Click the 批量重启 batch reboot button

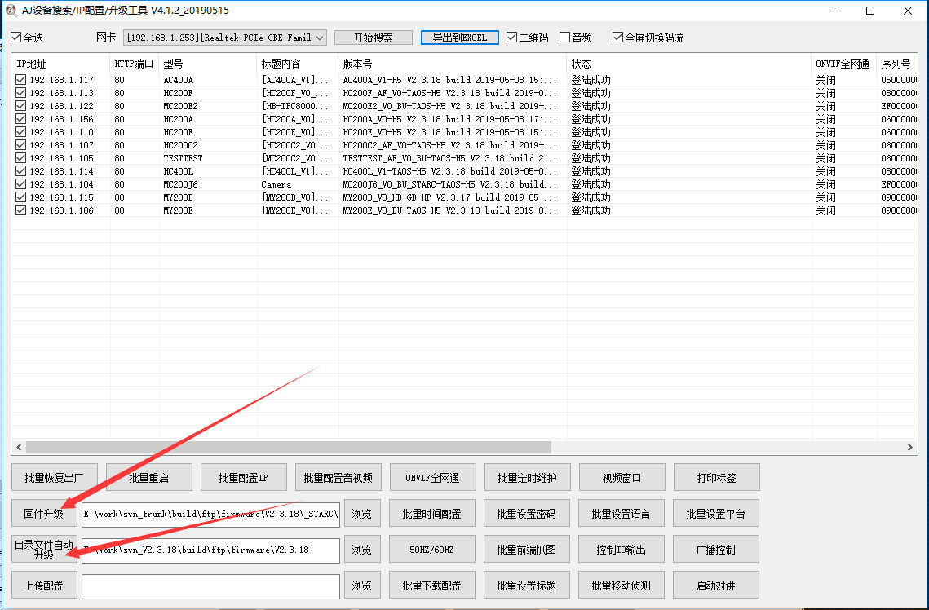point(148,477)
